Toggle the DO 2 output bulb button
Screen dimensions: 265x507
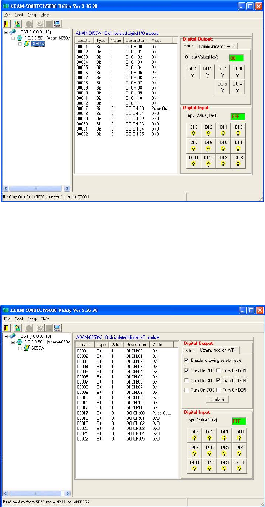tap(208, 71)
